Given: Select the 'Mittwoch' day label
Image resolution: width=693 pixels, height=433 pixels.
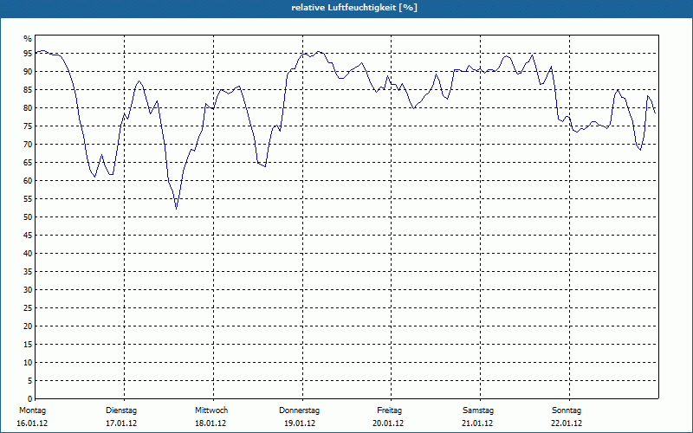Looking at the screenshot, I should point(211,410).
